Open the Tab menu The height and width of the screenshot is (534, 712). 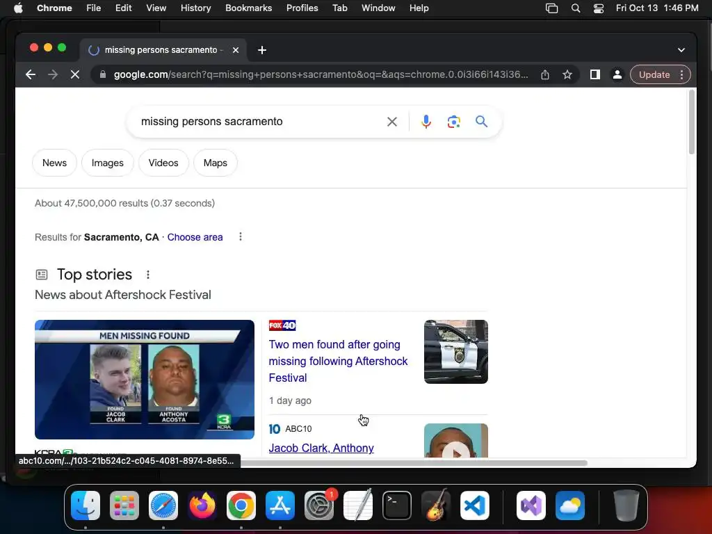[339, 8]
